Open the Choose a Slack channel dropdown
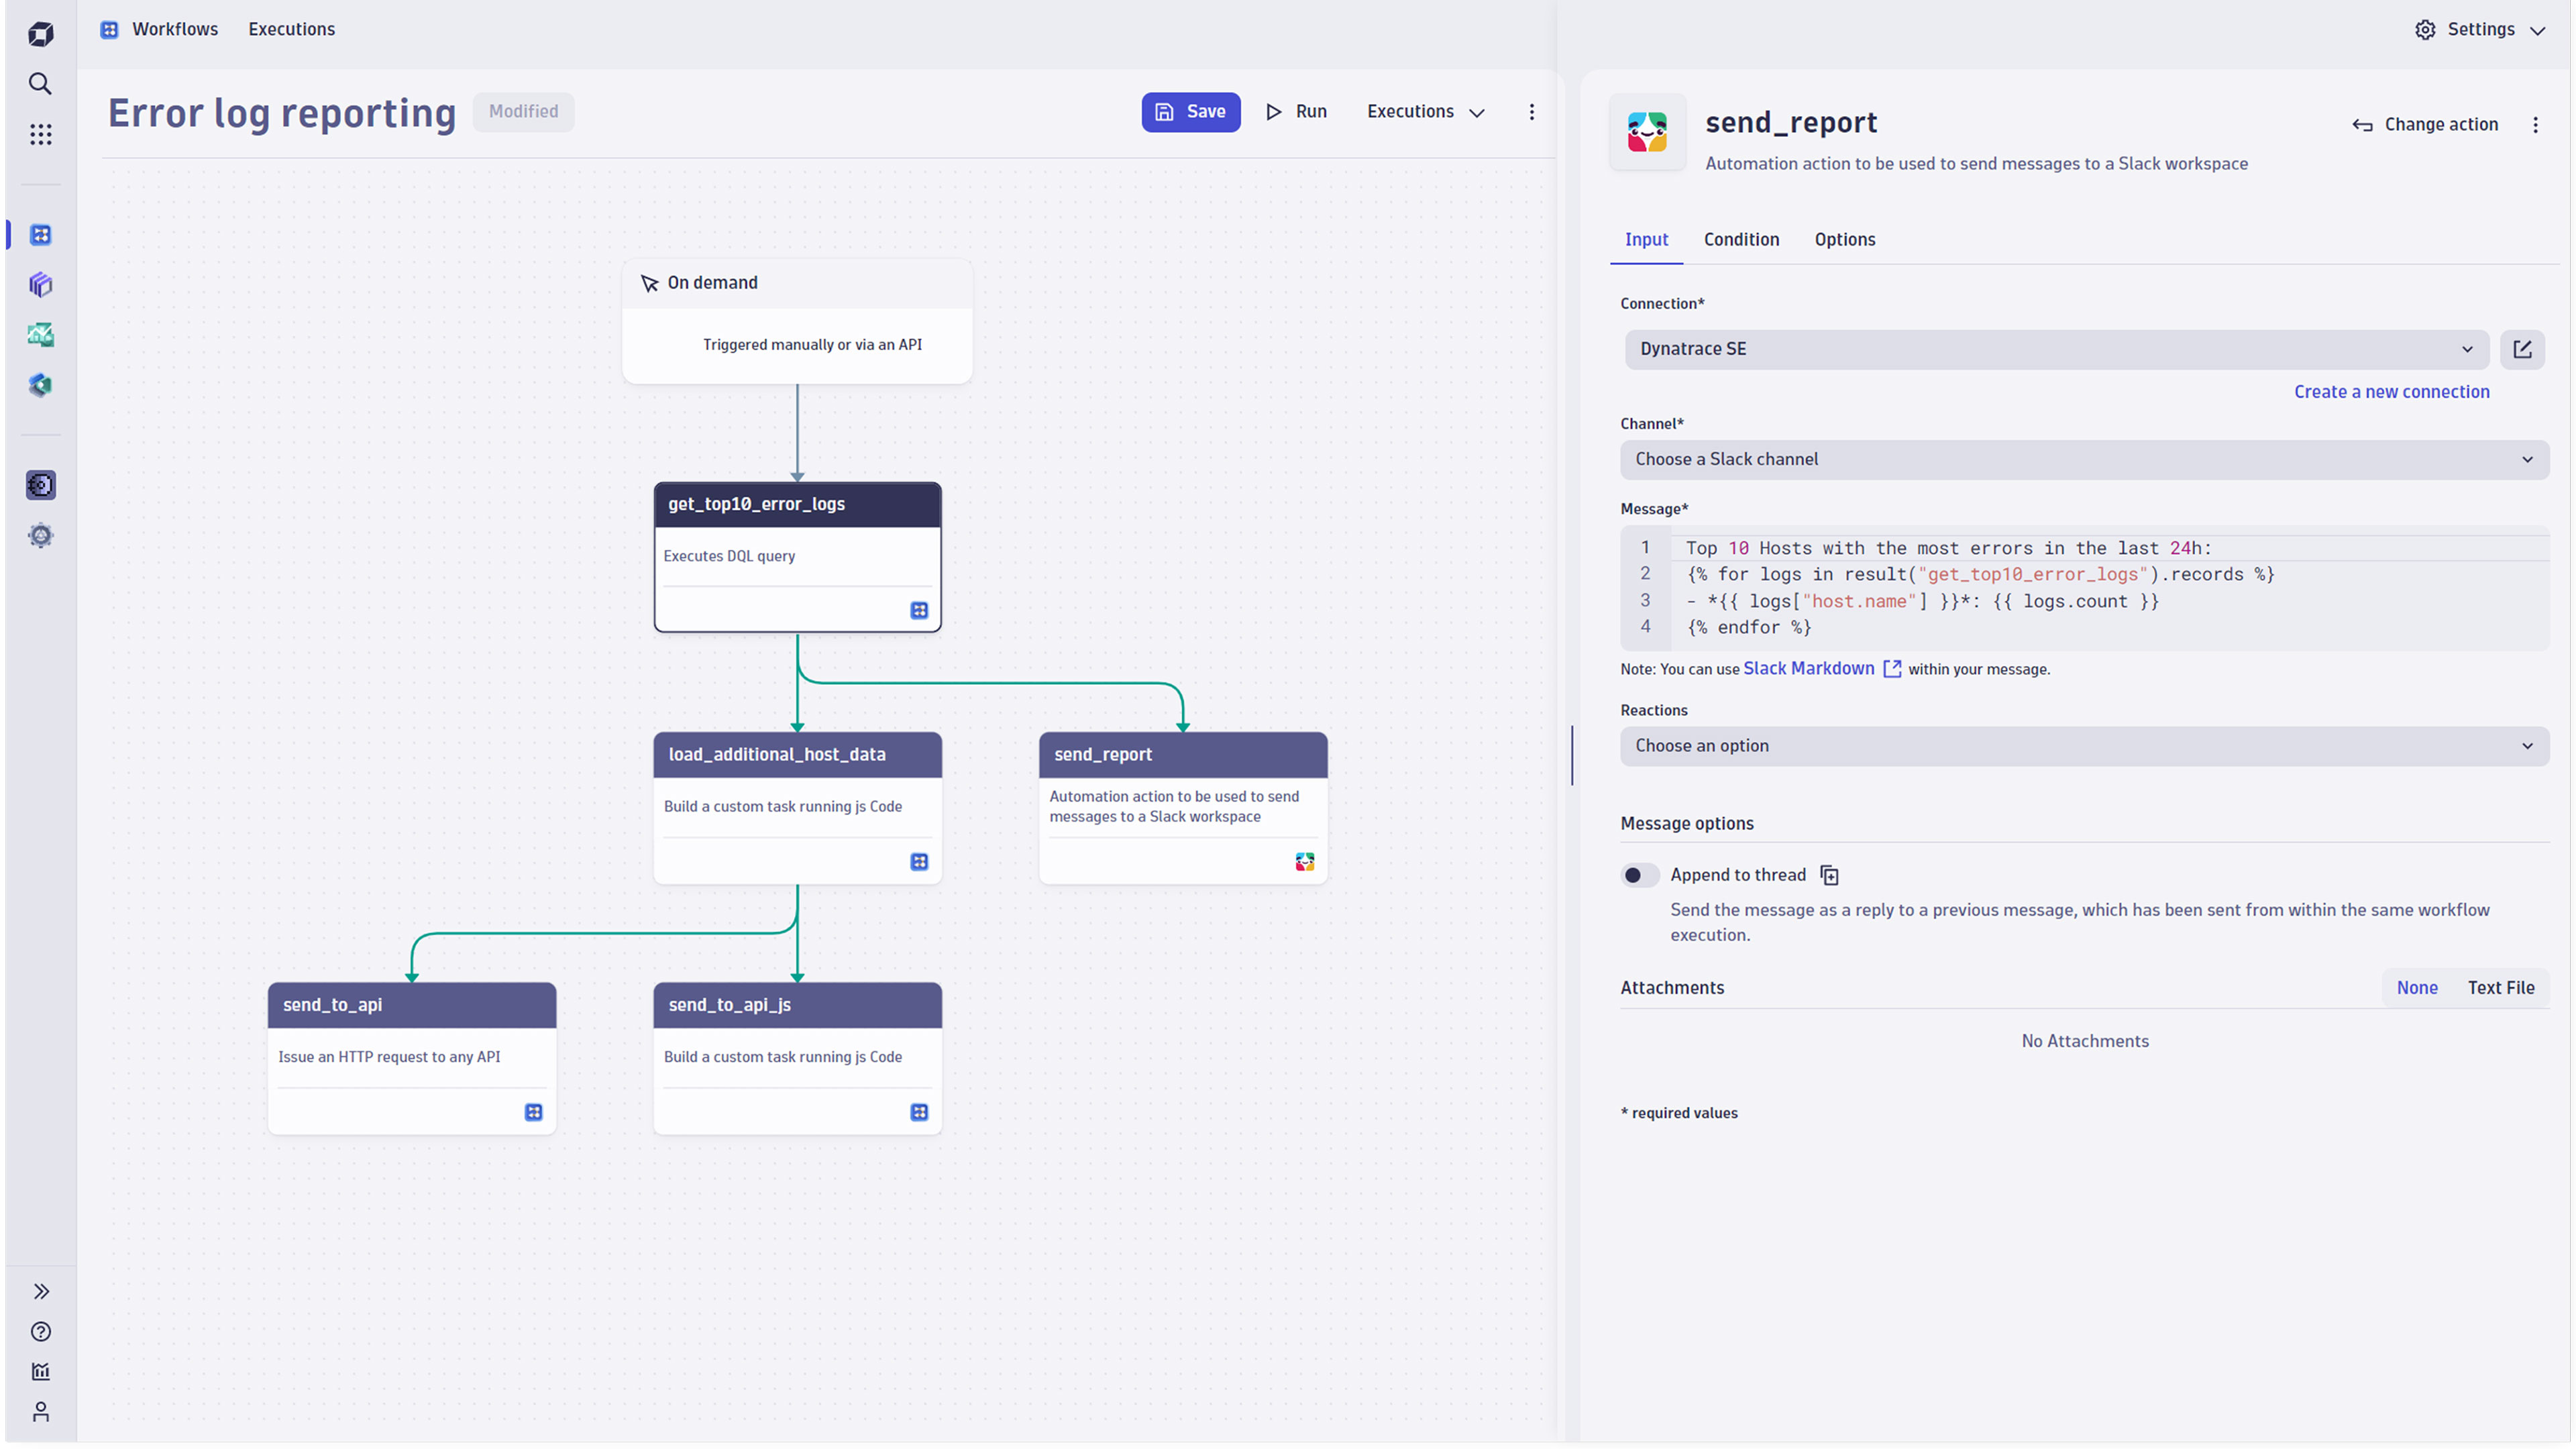 pyautogui.click(x=2084, y=459)
